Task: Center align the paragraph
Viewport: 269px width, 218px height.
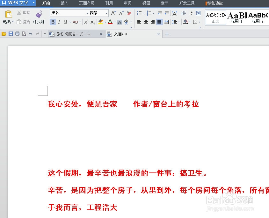Action: [x=146, y=22]
